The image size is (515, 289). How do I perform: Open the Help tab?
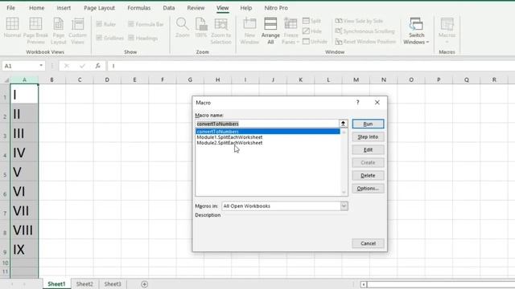point(246,7)
